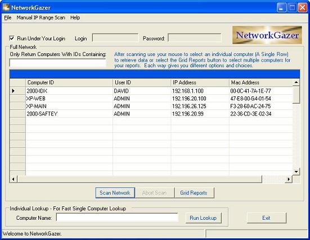310x240 pixels.
Task: Click computer ID cell XP-MAIN
Action: coord(69,106)
